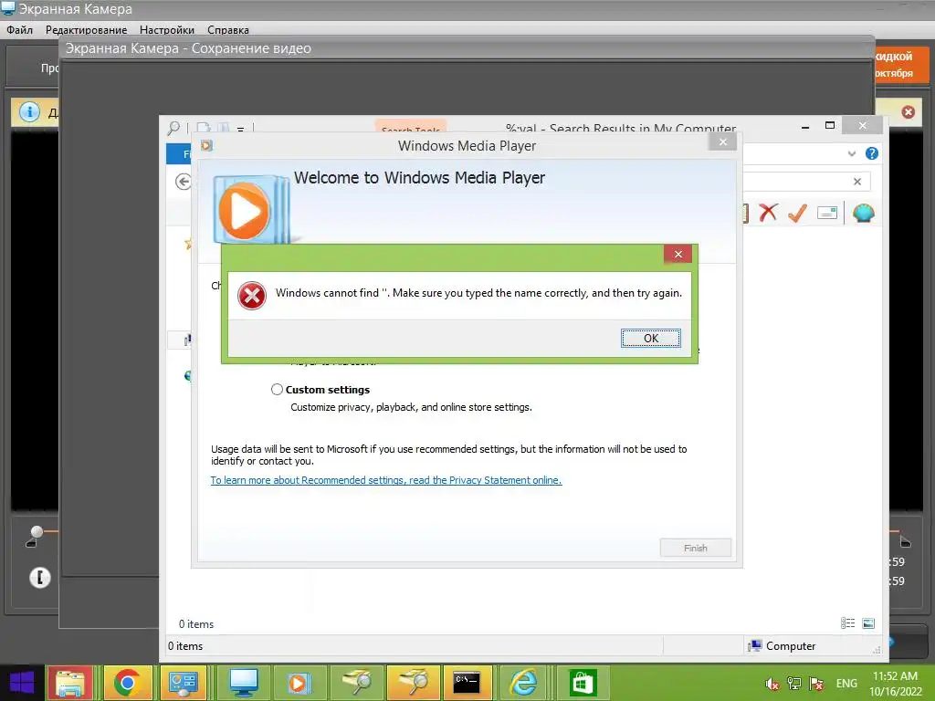Click the muted volume tray icon

coord(772,684)
